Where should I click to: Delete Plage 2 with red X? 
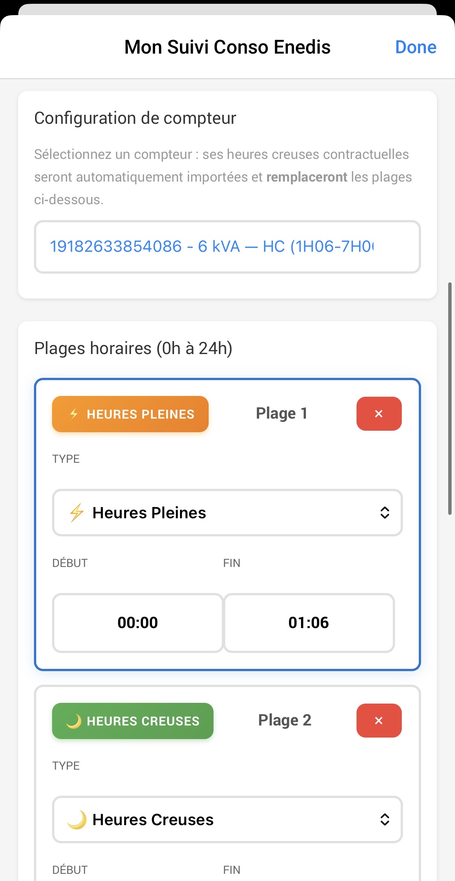point(379,721)
